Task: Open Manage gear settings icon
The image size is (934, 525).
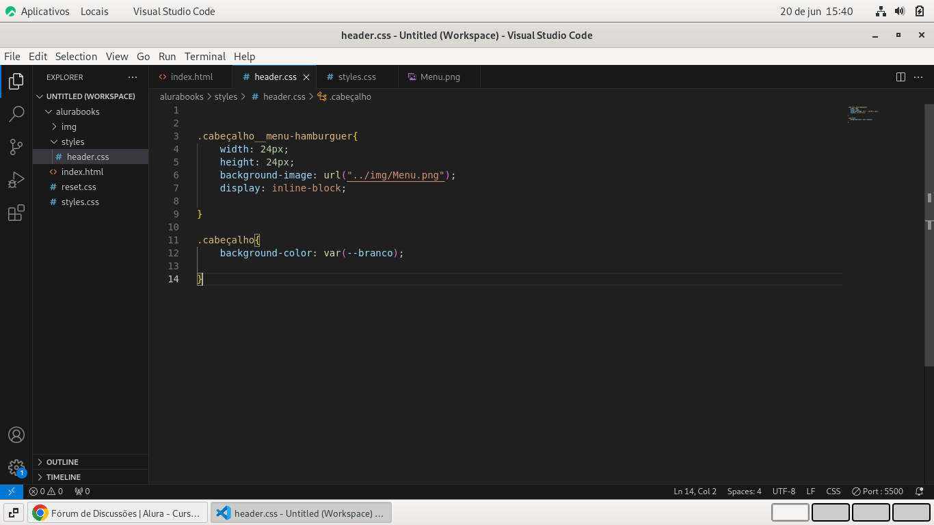Action: (x=16, y=468)
